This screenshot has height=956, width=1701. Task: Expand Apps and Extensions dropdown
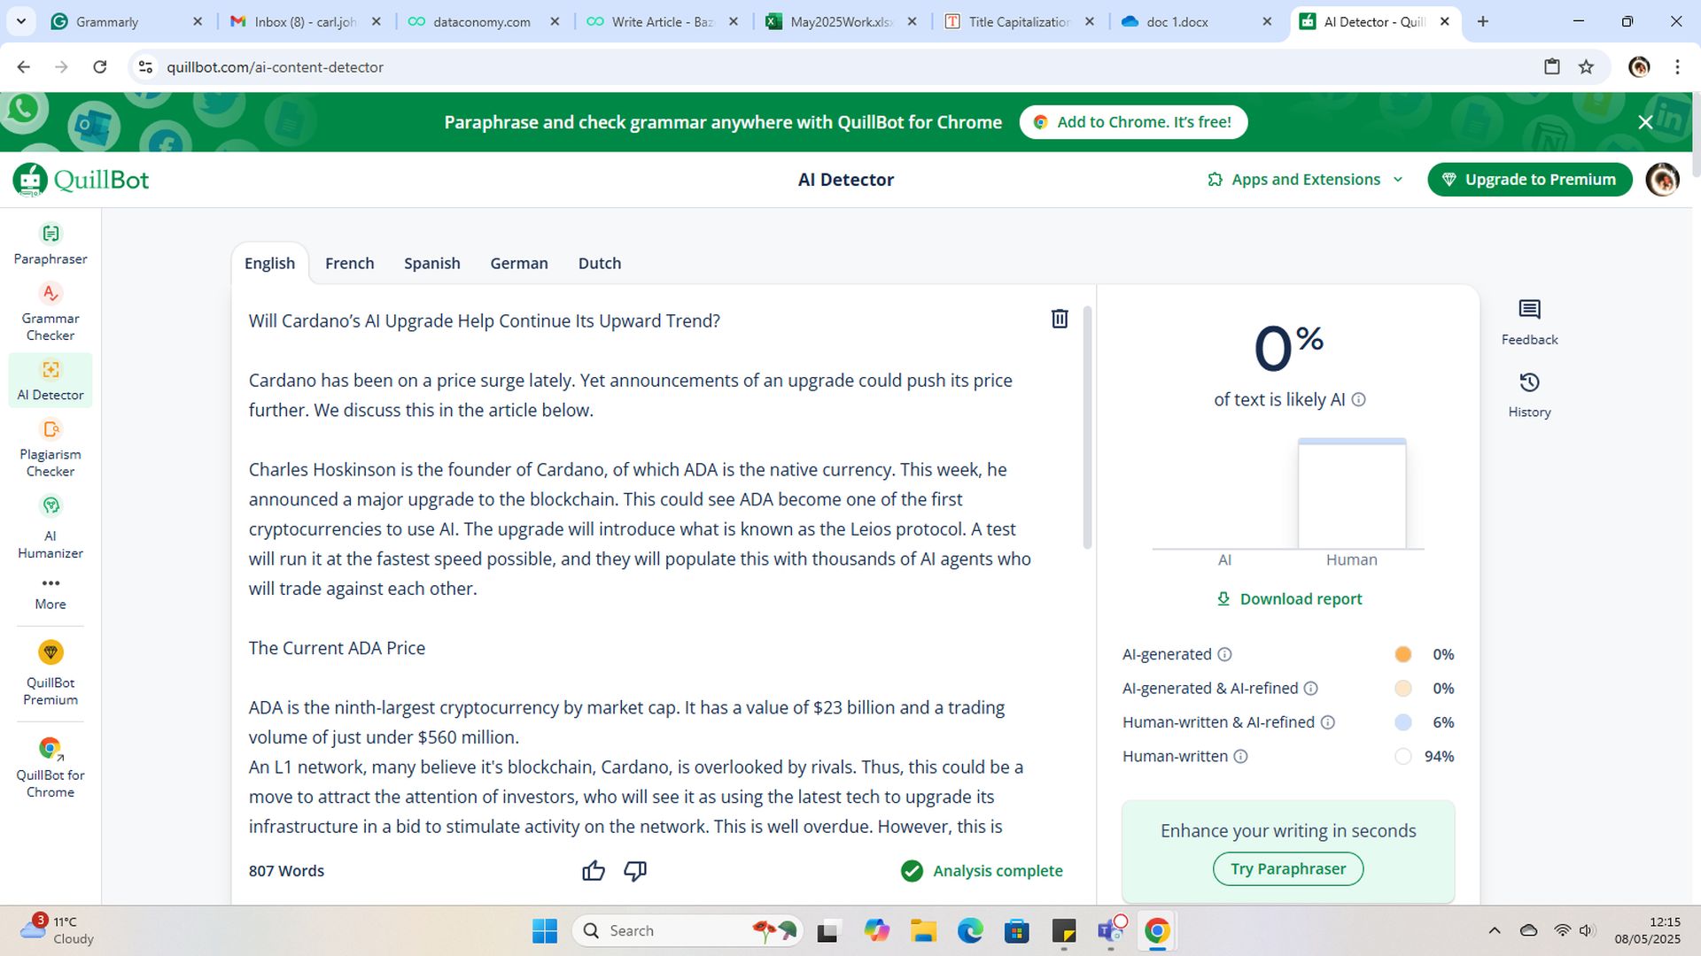[1305, 180]
